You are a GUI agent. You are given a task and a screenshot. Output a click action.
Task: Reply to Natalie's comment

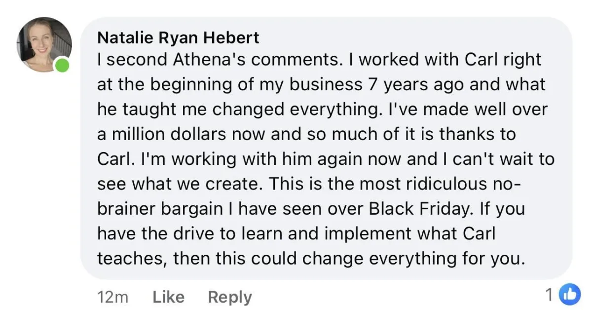[230, 297]
